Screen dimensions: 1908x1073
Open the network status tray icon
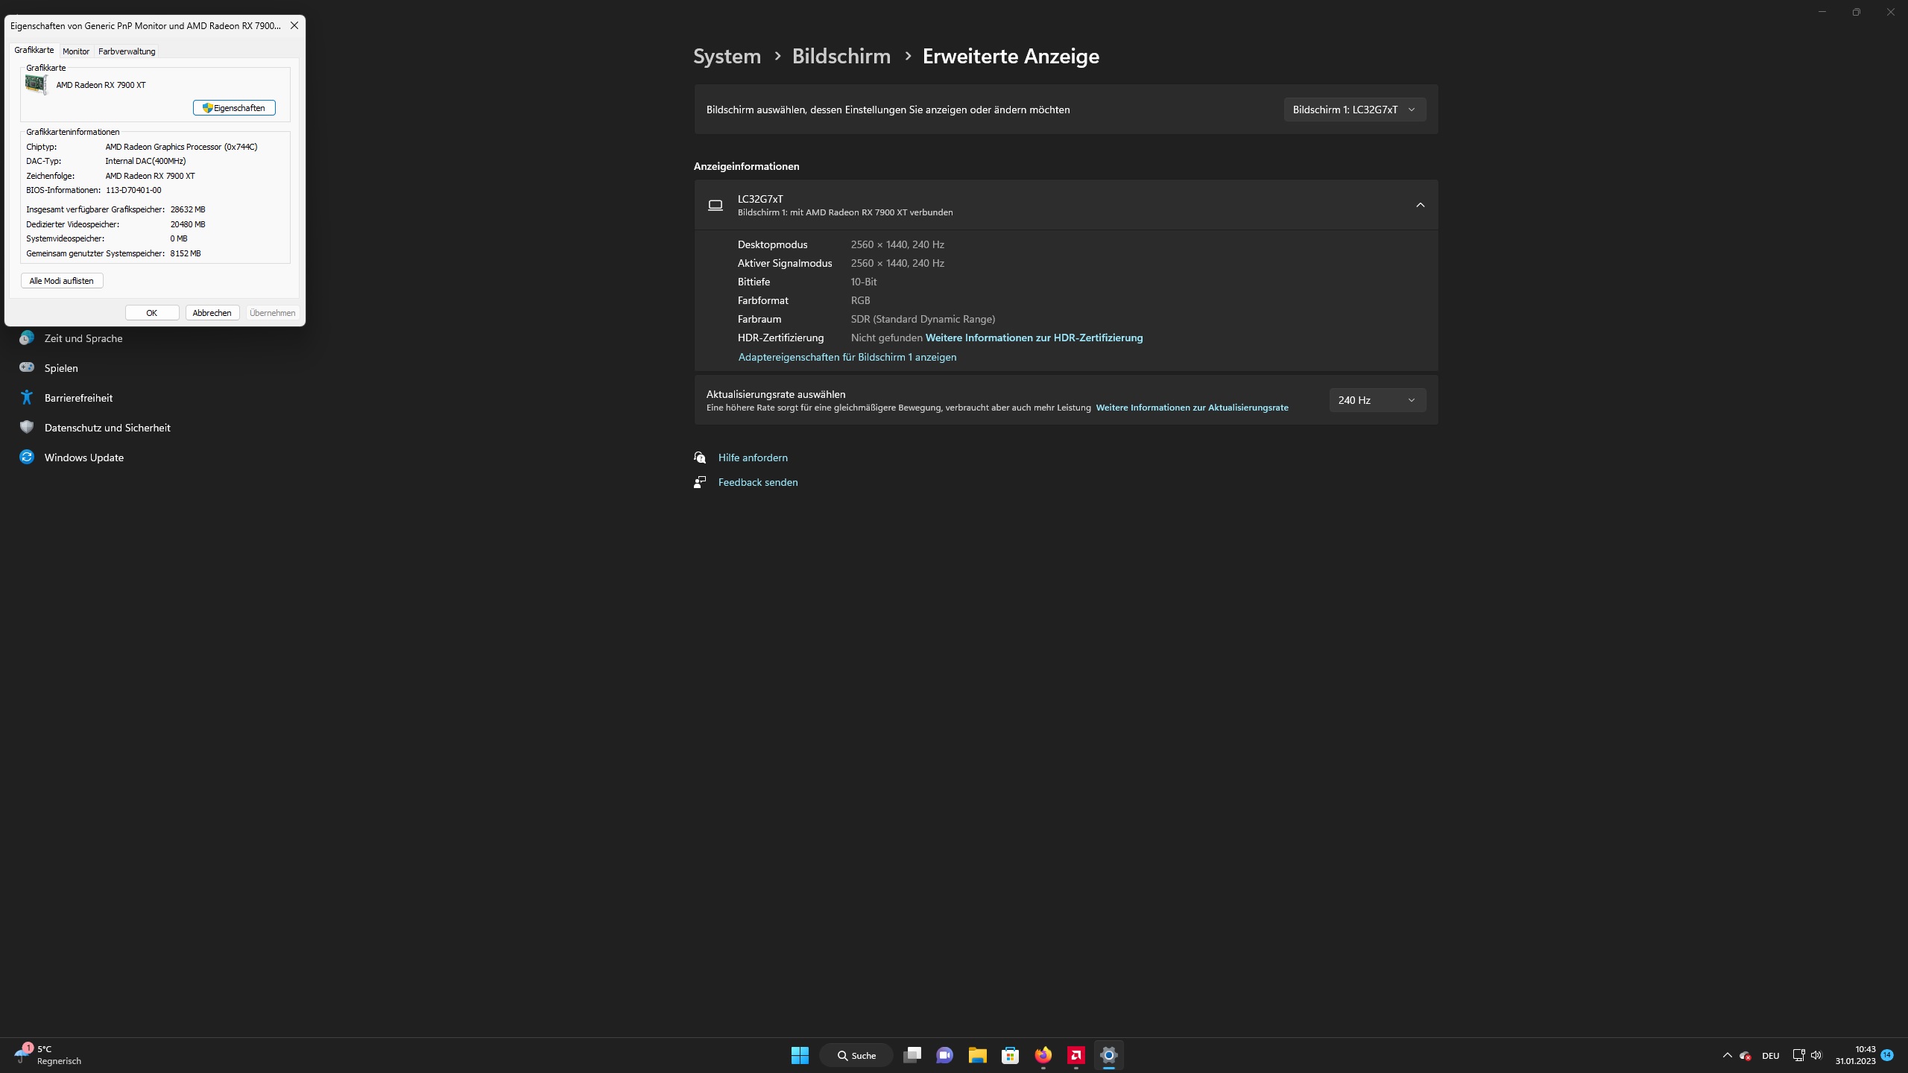point(1798,1055)
